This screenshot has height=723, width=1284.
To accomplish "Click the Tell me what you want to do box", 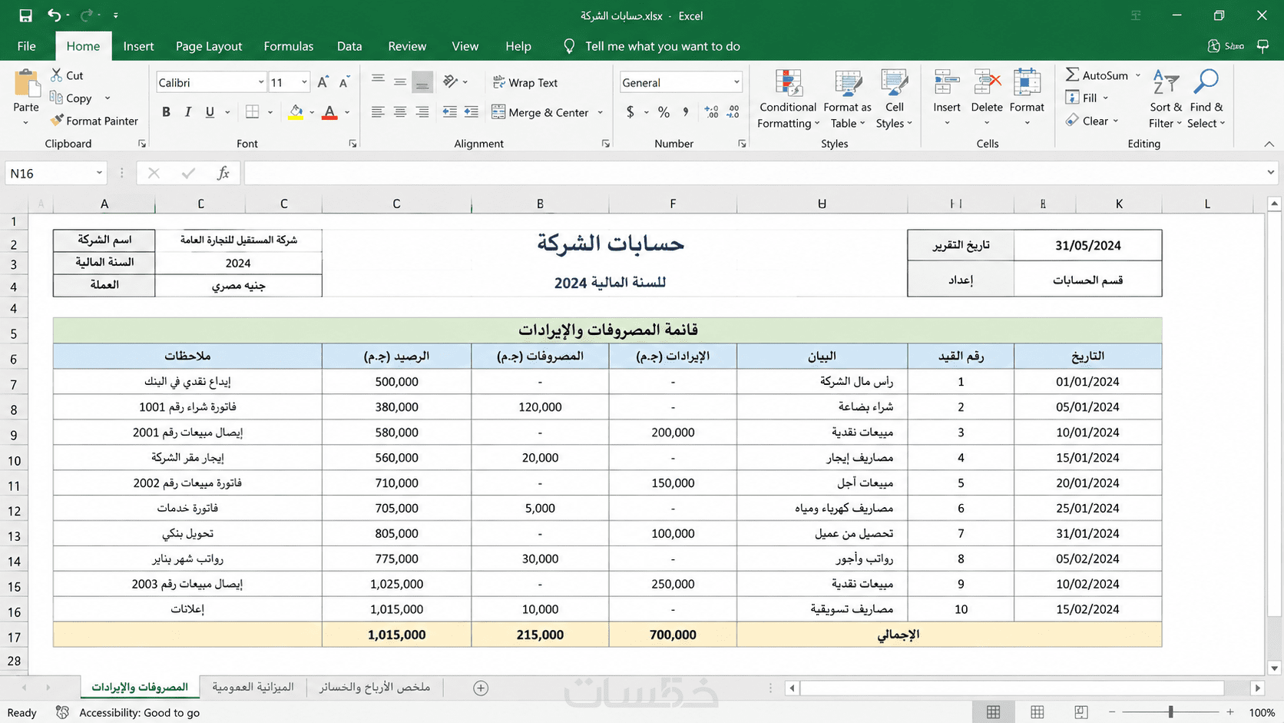I will tap(662, 46).
